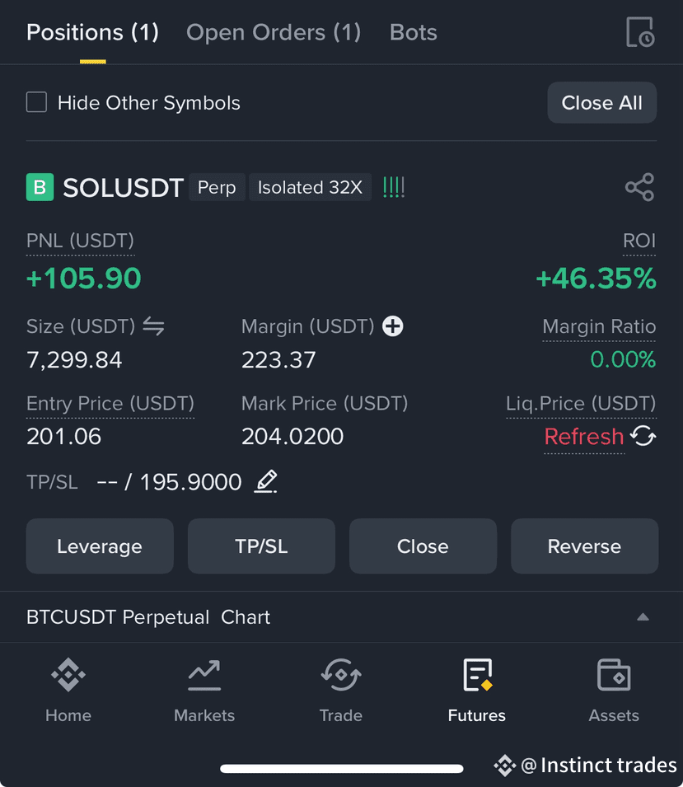
Task: Collapse the BTCUSDT Perpetual Chart arrow
Action: pyautogui.click(x=643, y=617)
